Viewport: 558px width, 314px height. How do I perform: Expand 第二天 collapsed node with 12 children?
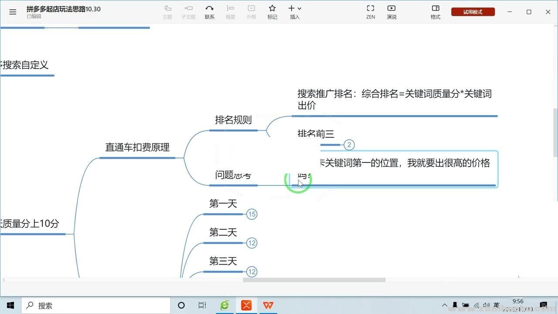[252, 243]
